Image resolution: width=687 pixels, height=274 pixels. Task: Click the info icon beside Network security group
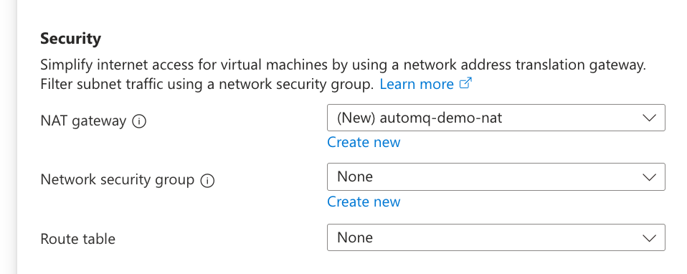207,180
